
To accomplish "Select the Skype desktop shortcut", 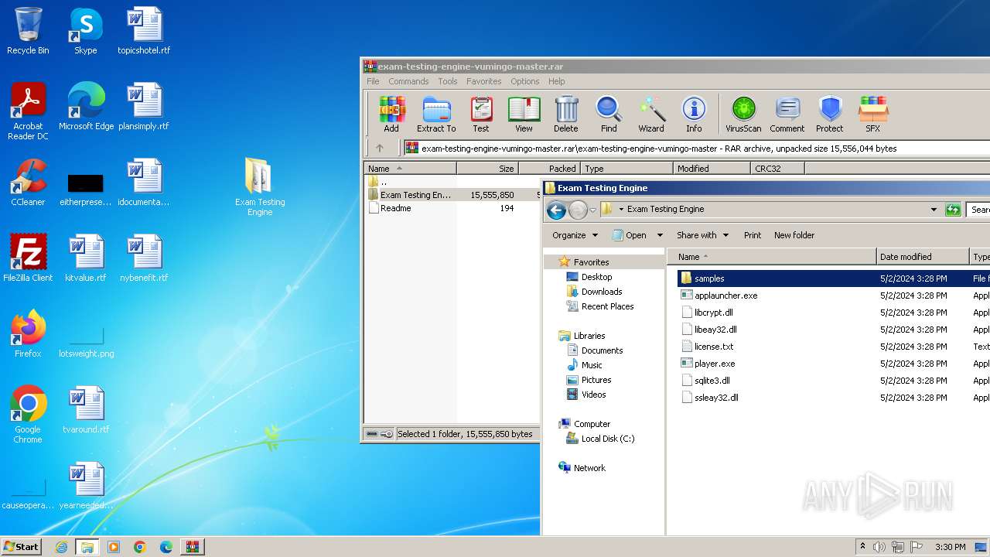I will pos(86,31).
